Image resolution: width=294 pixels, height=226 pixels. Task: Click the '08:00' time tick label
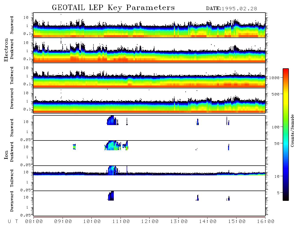(x=34, y=221)
